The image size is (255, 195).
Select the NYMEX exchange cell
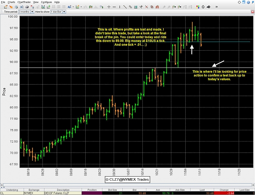34,193
